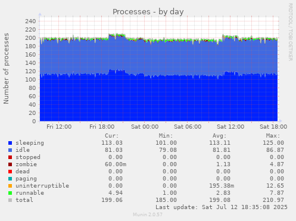The image size is (296, 221).
Task: Click the 120 y-axis tick label
Action: (x=30, y=71)
